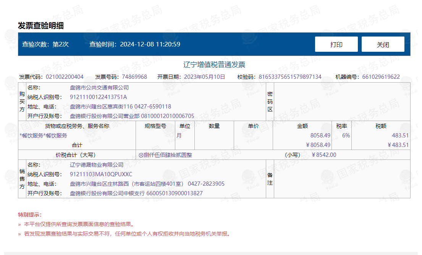Screen dimensions: 422x255
Task: Click seller bank account 660050130900013827
Action: (175, 193)
